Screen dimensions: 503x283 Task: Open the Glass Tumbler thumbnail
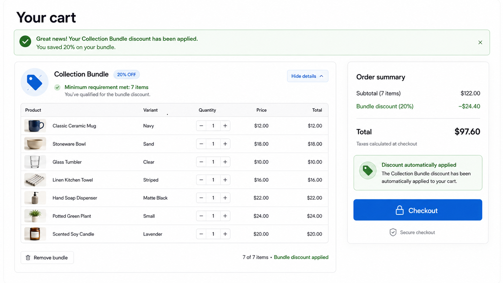pos(35,162)
